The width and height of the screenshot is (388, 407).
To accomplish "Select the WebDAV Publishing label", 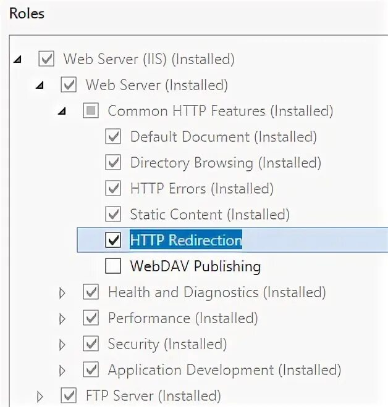I will [195, 266].
